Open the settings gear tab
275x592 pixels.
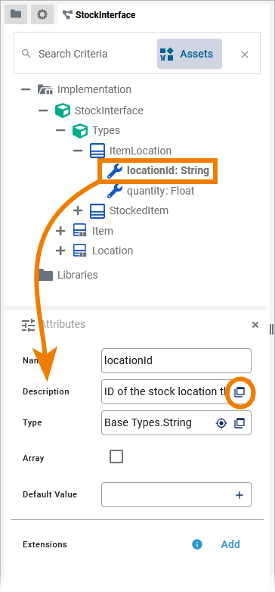click(x=42, y=14)
